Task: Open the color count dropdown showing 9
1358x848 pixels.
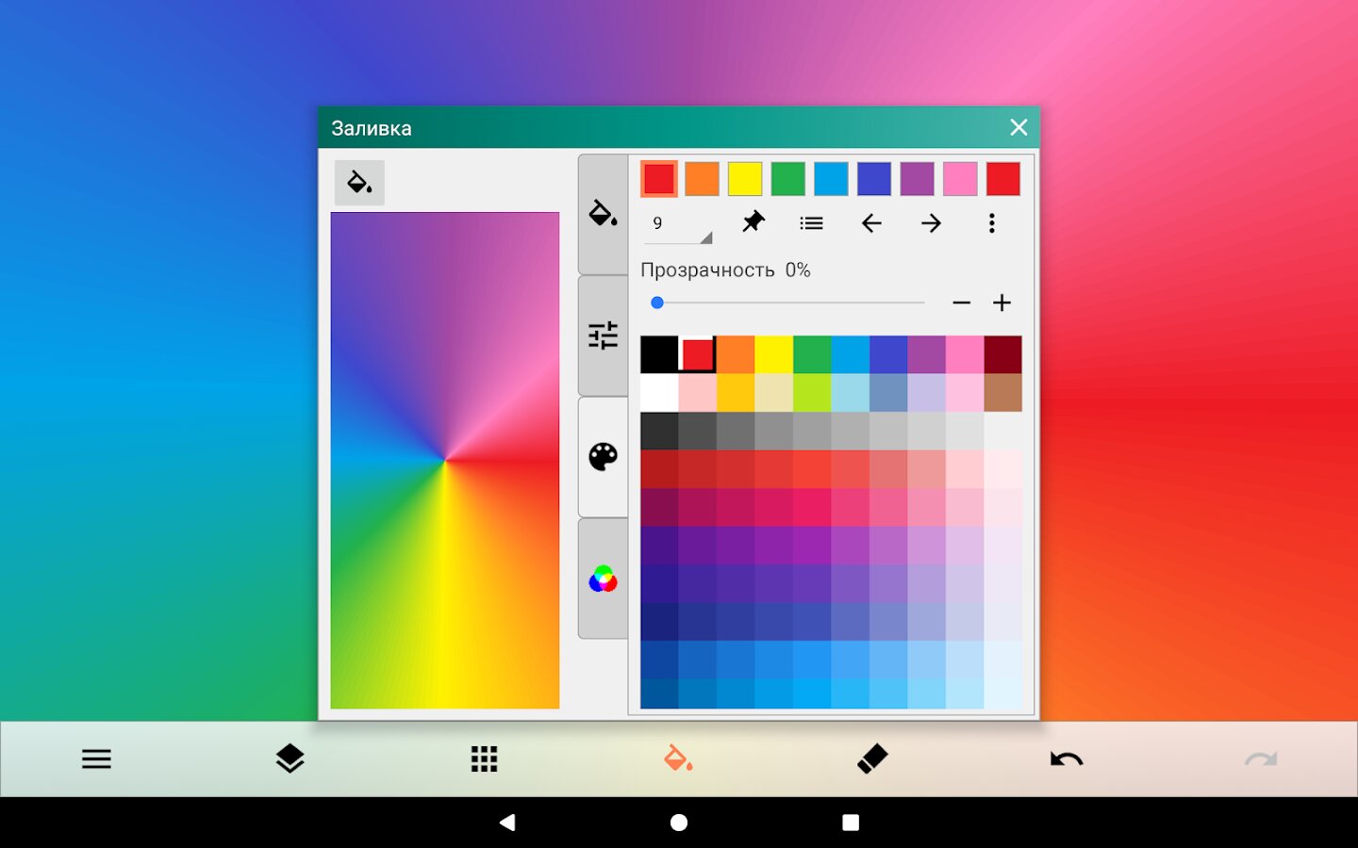Action: tap(678, 224)
